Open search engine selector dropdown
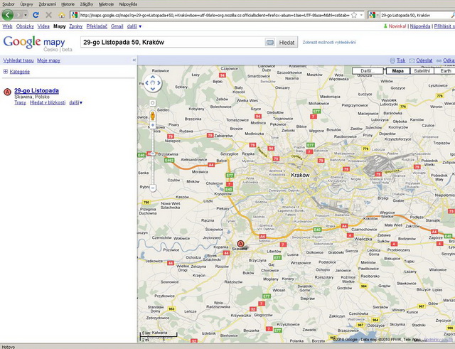455x349 pixels. click(x=378, y=15)
